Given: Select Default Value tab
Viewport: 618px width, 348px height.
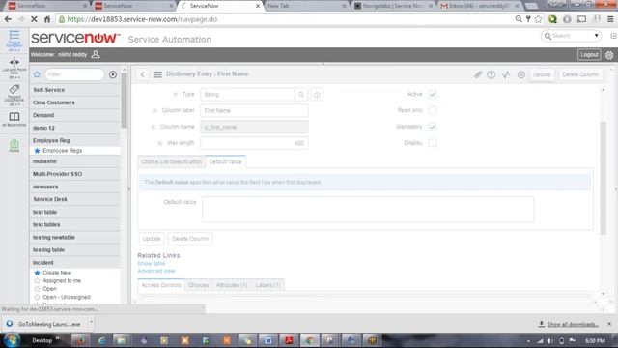Looking at the screenshot, I should click(x=225, y=161).
